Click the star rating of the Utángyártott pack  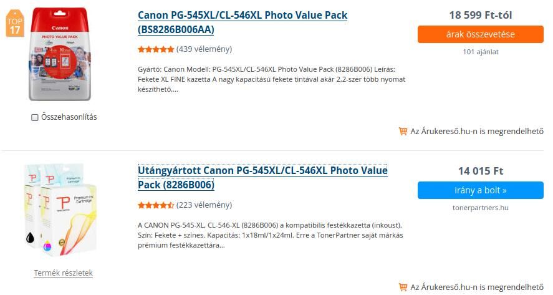click(156, 205)
